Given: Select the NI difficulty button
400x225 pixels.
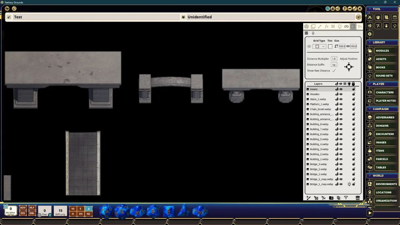Looking at the screenshot, I should [x=88, y=214].
